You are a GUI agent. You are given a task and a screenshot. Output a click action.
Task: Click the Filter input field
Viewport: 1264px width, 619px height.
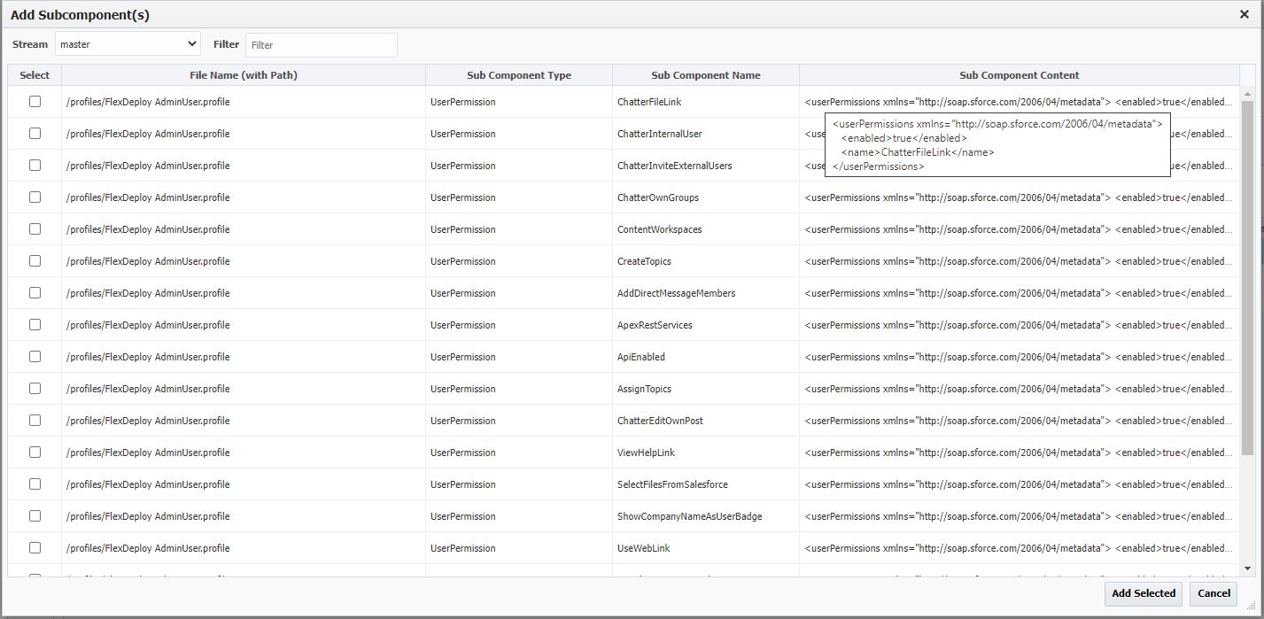[x=322, y=44]
